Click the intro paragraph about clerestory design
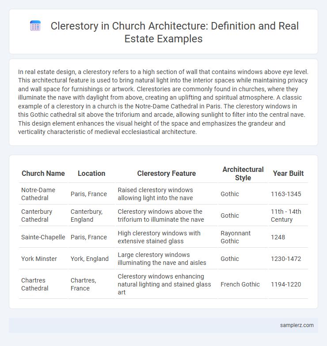The width and height of the screenshot is (327, 346). pos(163,102)
